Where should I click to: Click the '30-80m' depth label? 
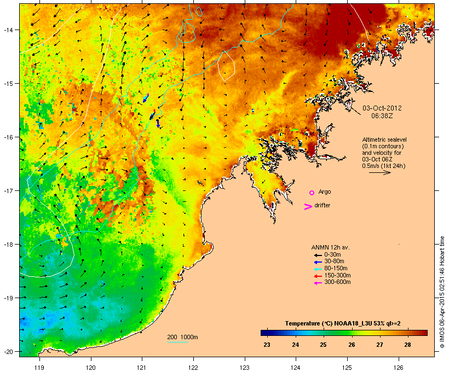tap(334, 261)
